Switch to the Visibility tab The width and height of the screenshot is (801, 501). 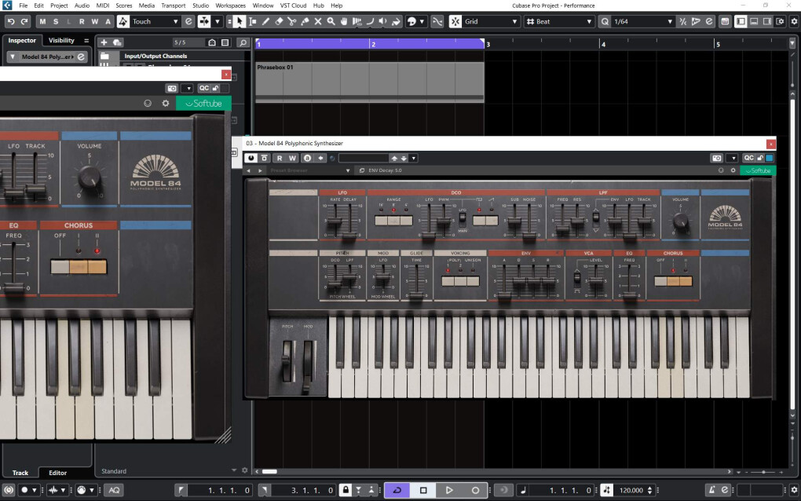pyautogui.click(x=61, y=40)
